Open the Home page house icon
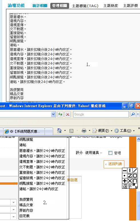140x222 pixels. 59,131
